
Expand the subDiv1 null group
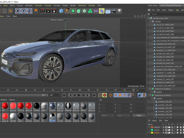[152, 92]
